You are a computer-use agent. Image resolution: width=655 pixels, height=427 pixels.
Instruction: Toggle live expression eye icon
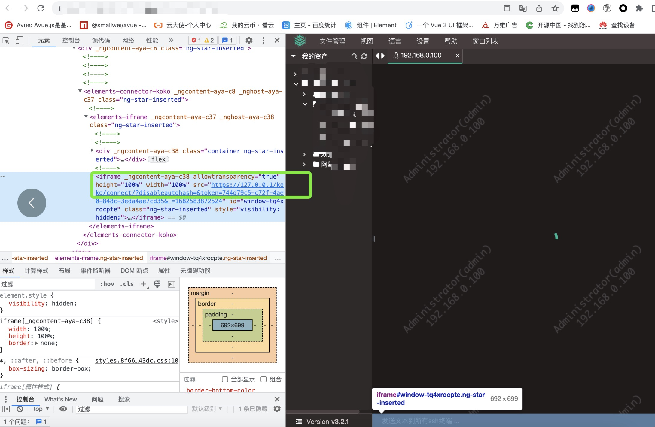click(x=63, y=409)
